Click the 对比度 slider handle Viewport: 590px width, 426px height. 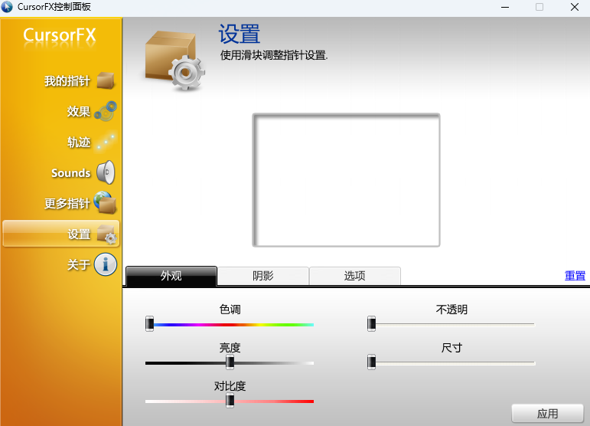[x=230, y=401]
